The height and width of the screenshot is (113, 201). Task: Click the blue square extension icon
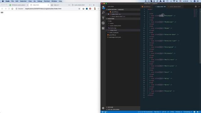click(x=87, y=9)
